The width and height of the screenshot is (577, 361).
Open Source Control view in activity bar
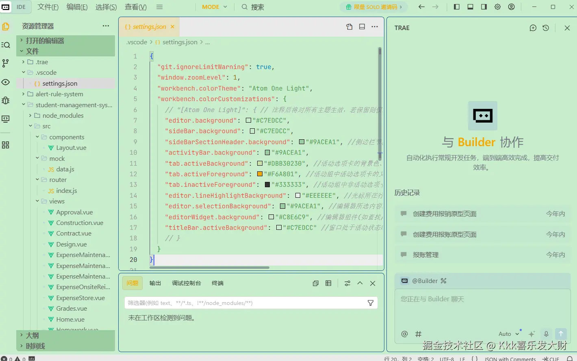point(5,63)
